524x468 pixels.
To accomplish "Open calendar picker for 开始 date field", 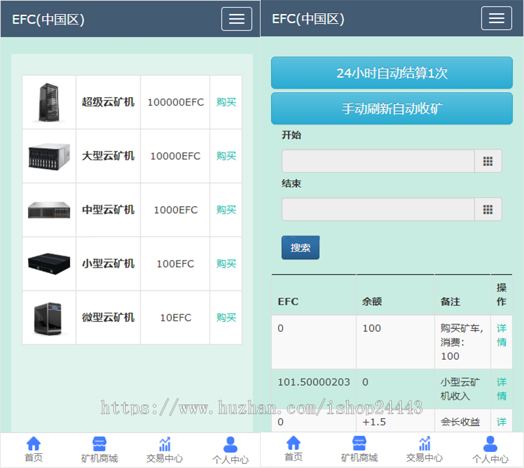I will (488, 161).
